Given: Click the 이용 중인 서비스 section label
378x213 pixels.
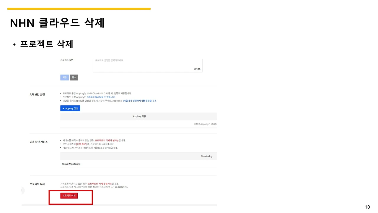Looking at the screenshot, I should 39,142.
